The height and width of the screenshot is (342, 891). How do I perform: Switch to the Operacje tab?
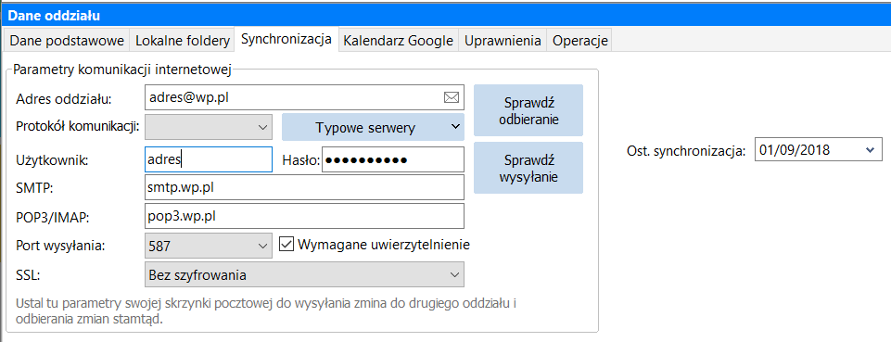pyautogui.click(x=579, y=41)
